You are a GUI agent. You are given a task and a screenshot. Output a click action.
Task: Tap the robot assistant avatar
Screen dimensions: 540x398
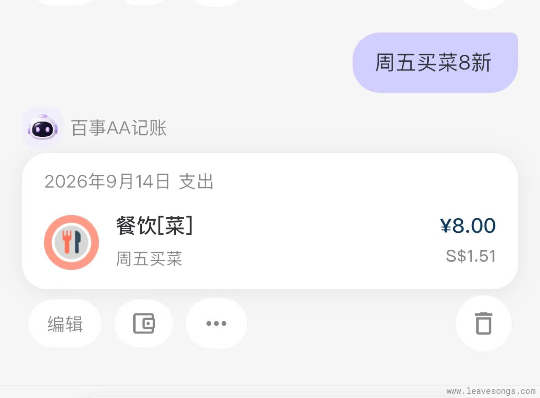(42, 128)
